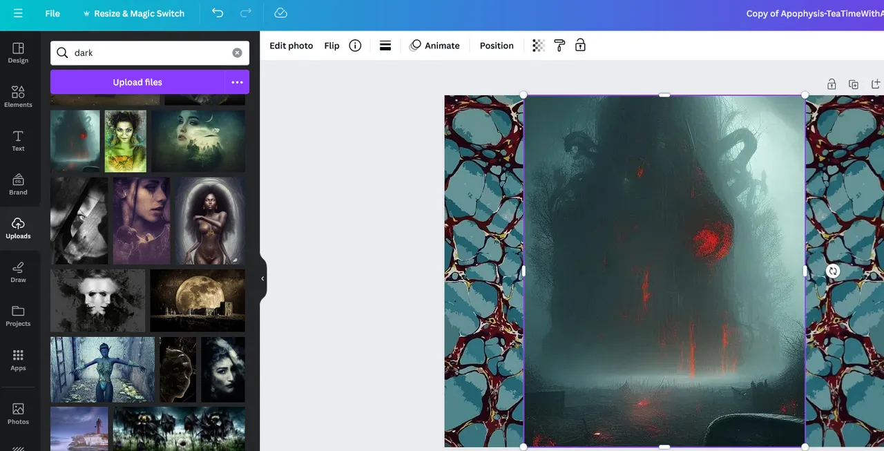Open the Projects panel
This screenshot has height=451, width=884.
pos(19,316)
